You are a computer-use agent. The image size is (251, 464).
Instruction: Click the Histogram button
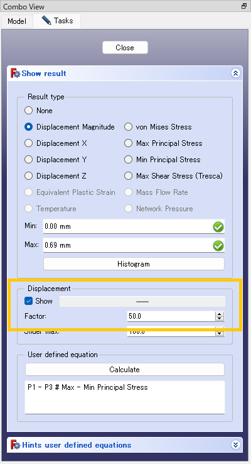point(134,264)
